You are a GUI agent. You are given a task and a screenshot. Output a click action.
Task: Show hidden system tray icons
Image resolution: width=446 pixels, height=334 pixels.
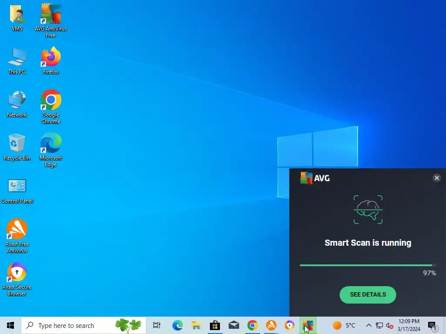coord(368,325)
